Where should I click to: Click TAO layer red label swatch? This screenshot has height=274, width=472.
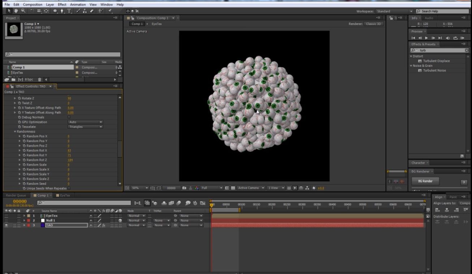tap(28, 225)
